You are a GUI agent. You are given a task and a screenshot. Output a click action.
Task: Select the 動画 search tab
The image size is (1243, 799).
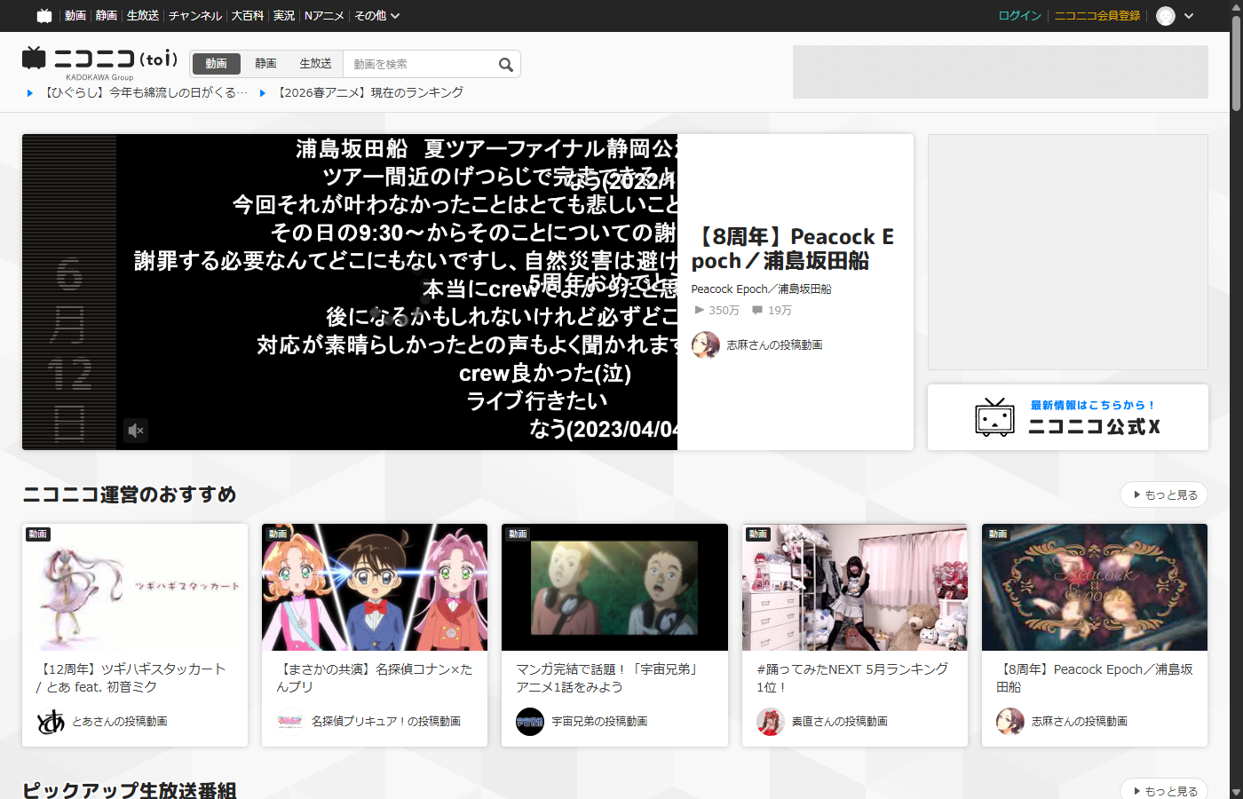tap(217, 64)
